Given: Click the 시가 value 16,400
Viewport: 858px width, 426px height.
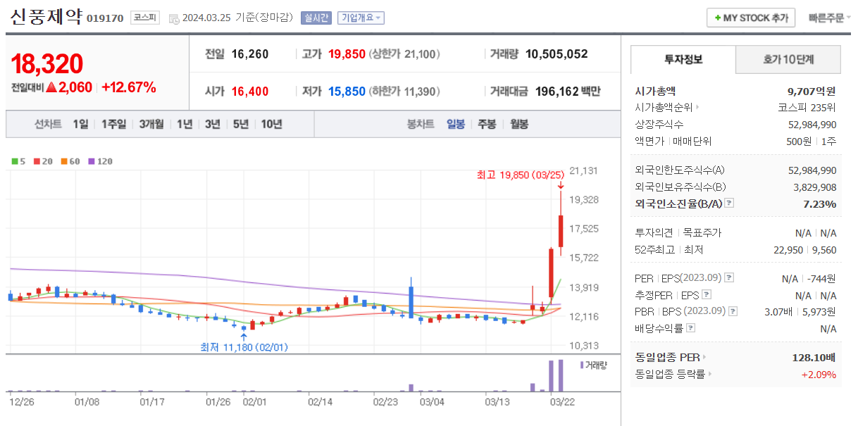Looking at the screenshot, I should [250, 92].
